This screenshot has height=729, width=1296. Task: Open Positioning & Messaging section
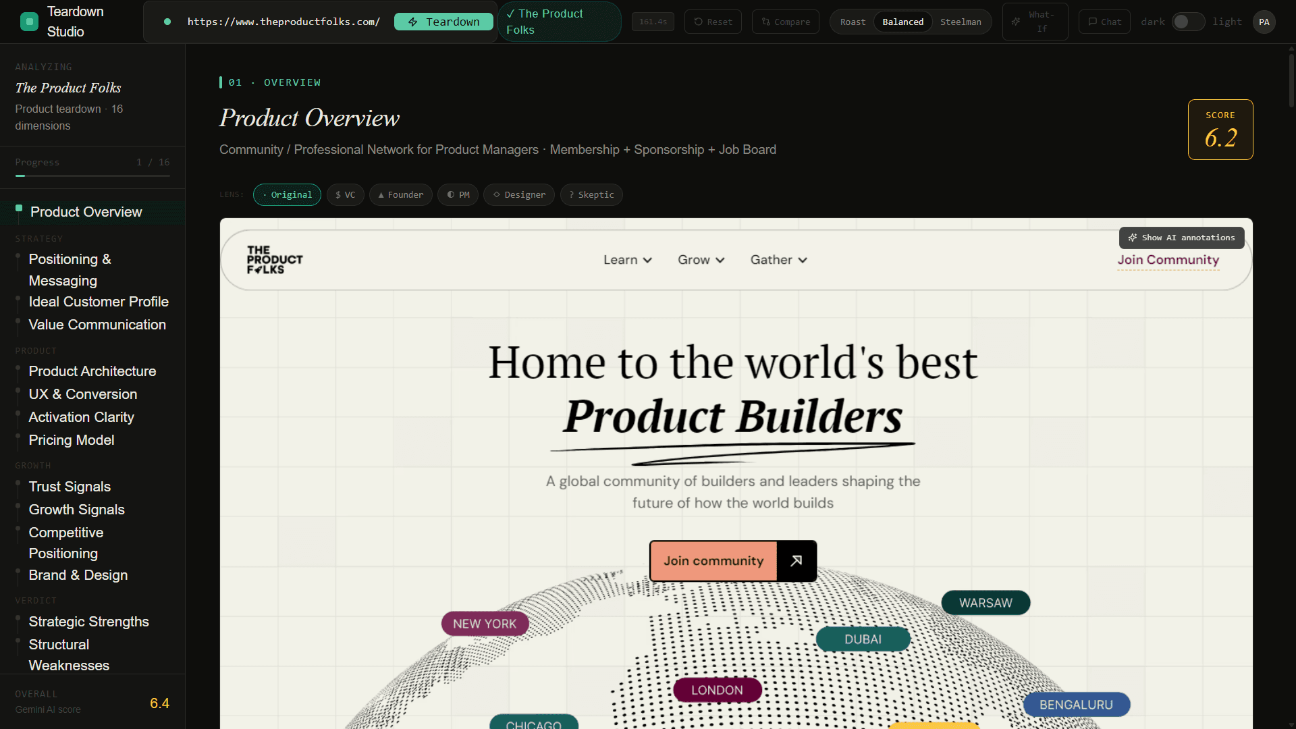tap(92, 269)
